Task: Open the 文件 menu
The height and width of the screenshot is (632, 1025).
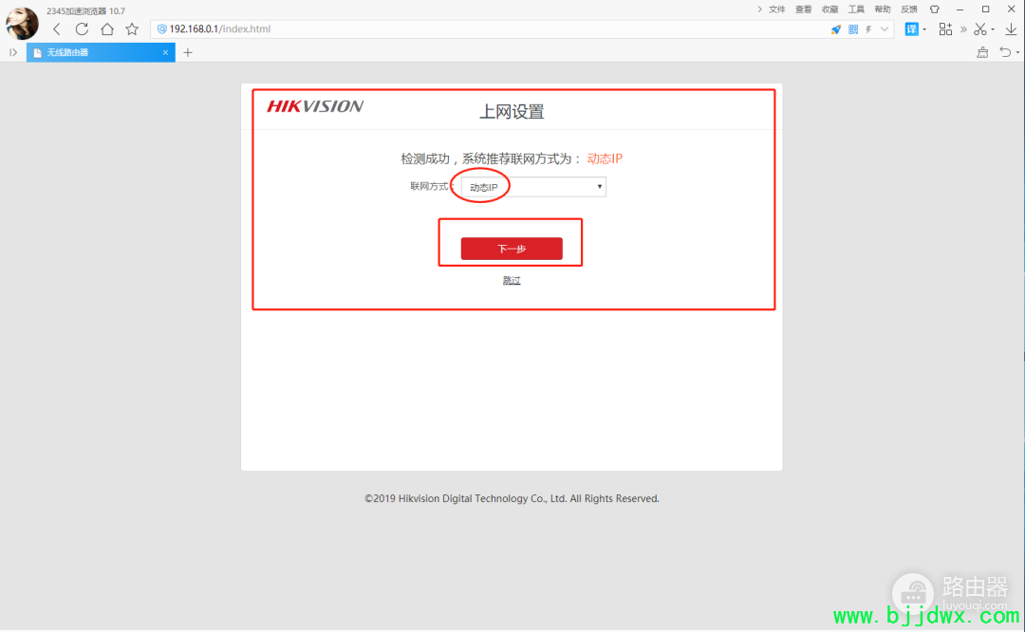Action: [776, 9]
